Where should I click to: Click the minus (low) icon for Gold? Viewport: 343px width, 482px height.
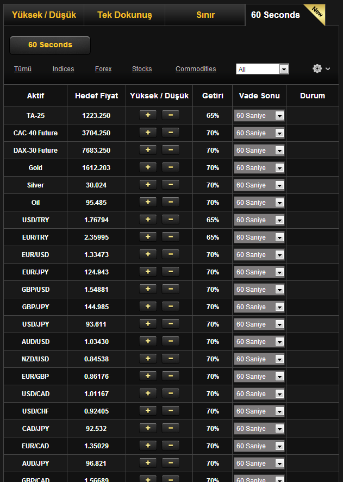pyautogui.click(x=170, y=167)
